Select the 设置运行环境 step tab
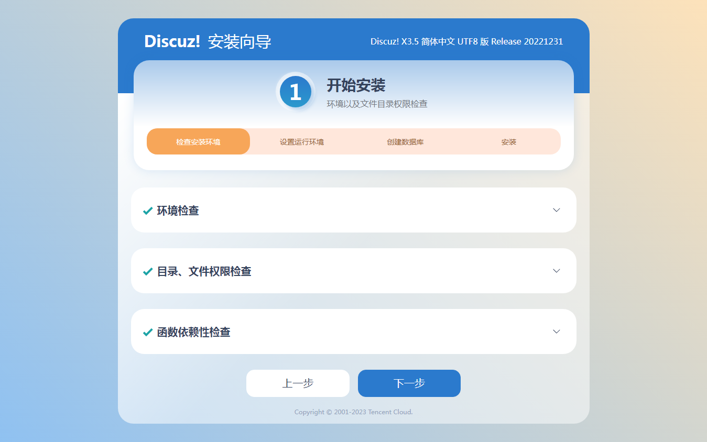The width and height of the screenshot is (707, 442). tap(301, 141)
